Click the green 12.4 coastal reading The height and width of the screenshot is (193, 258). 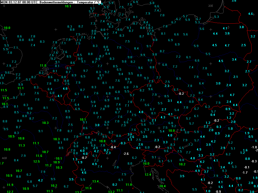tap(148, 175)
